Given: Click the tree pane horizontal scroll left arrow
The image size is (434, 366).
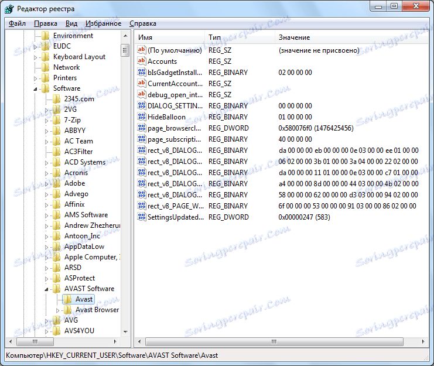Looking at the screenshot, I should pos(11,341).
